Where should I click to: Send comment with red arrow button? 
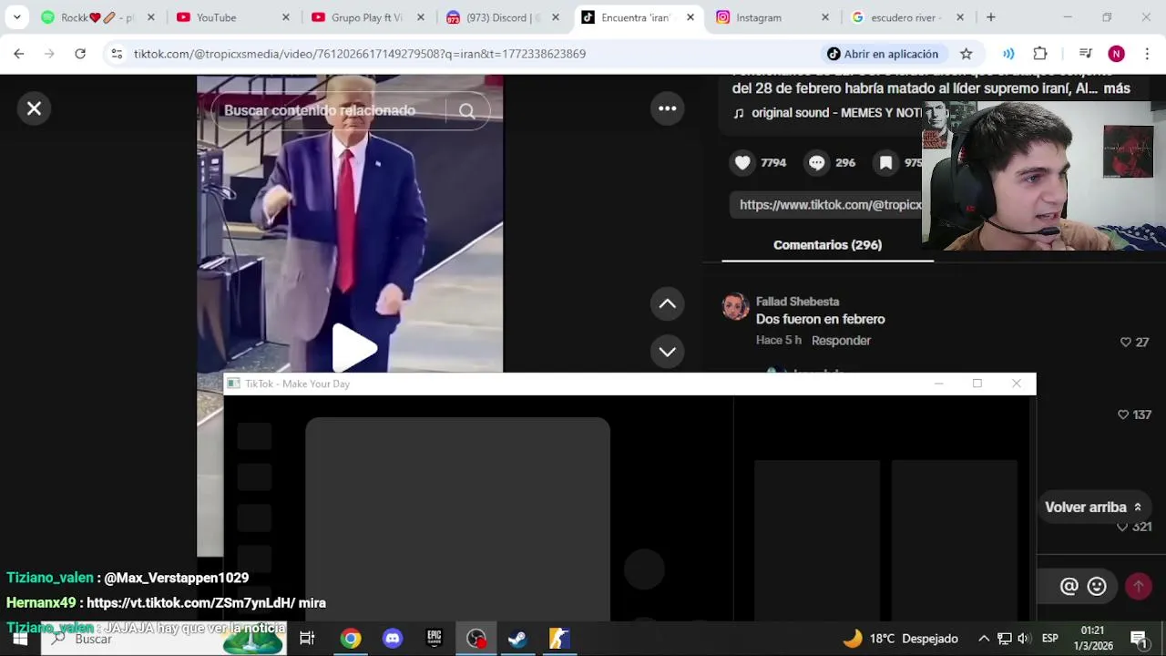1138,586
